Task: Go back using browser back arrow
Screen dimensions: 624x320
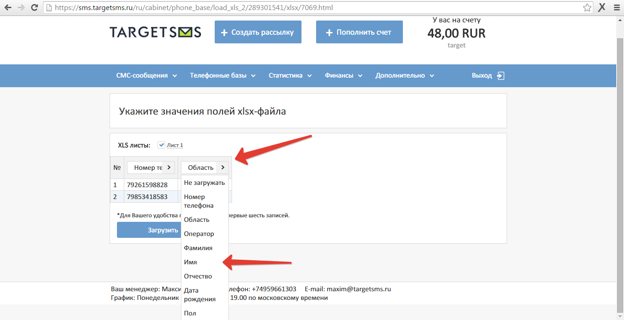Action: click(x=8, y=8)
